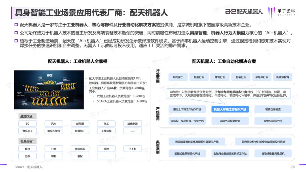306x172 pixels.
Task: Click the AOI产品缺陷检测 box
Action: (x=230, y=121)
